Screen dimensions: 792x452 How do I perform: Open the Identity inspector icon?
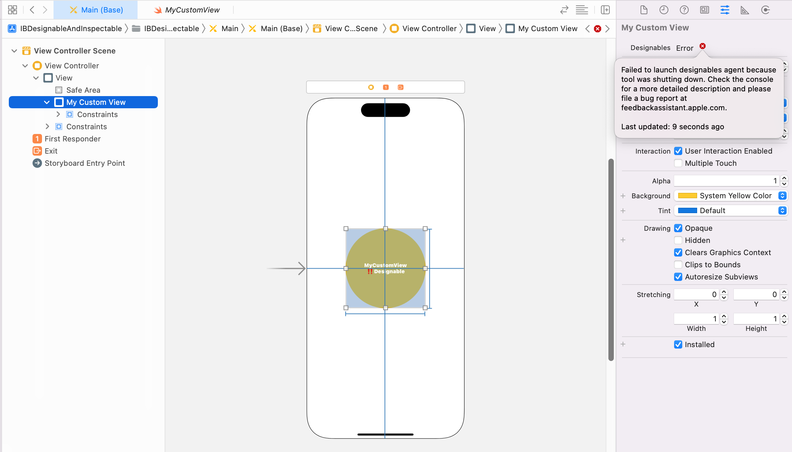[704, 10]
